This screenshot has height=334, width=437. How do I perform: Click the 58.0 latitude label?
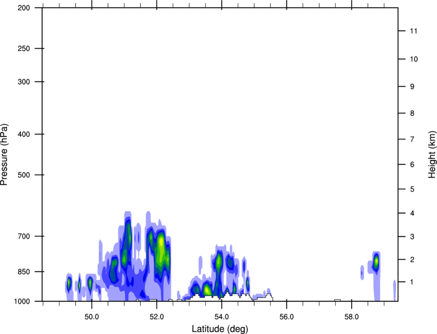point(352,317)
